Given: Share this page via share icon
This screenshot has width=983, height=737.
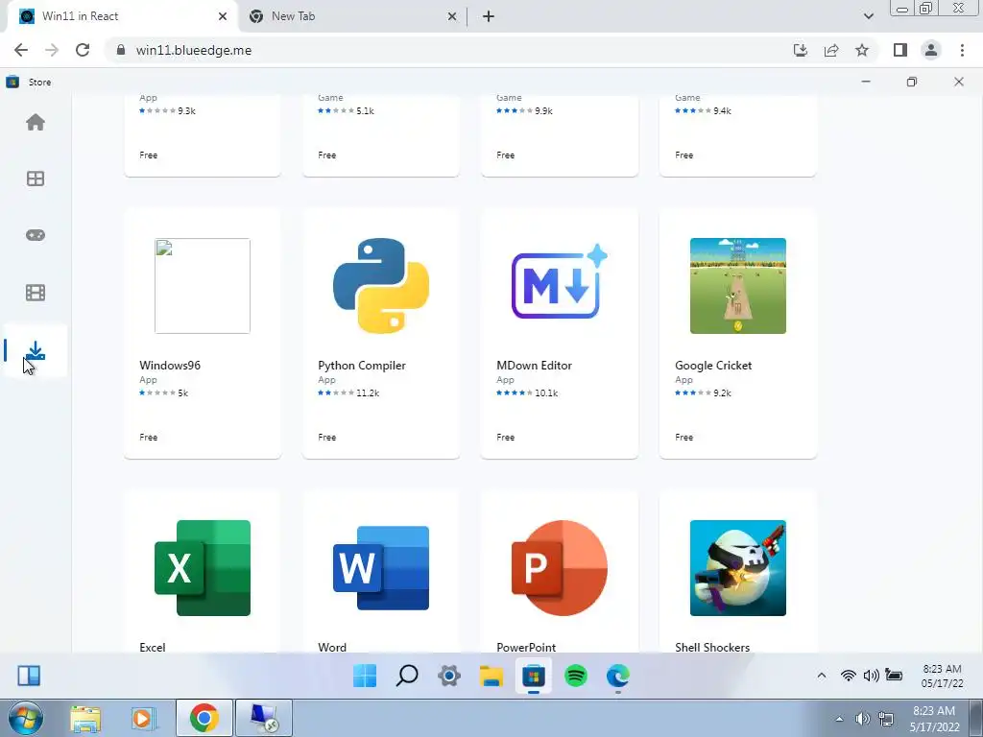Looking at the screenshot, I should click(831, 50).
